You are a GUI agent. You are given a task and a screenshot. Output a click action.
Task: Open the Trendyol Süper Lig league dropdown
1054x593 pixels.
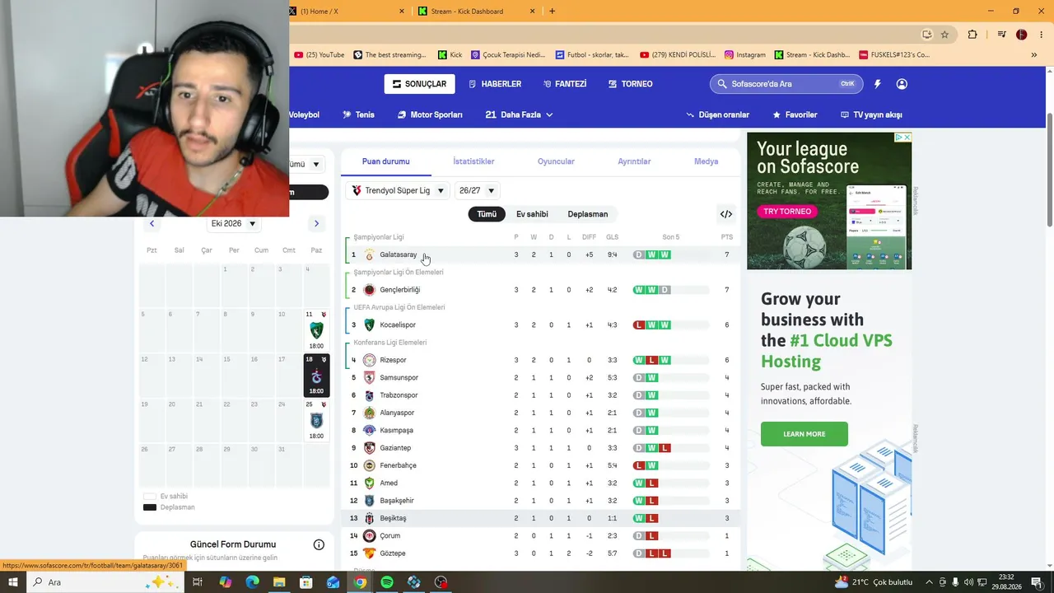pos(398,191)
